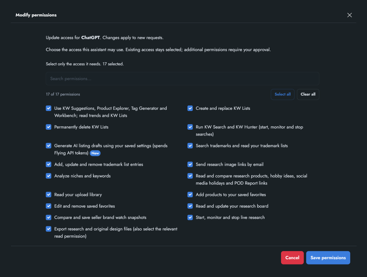Click the bold 'ChatGPT' assistant name
This screenshot has height=277, width=367.
point(91,38)
